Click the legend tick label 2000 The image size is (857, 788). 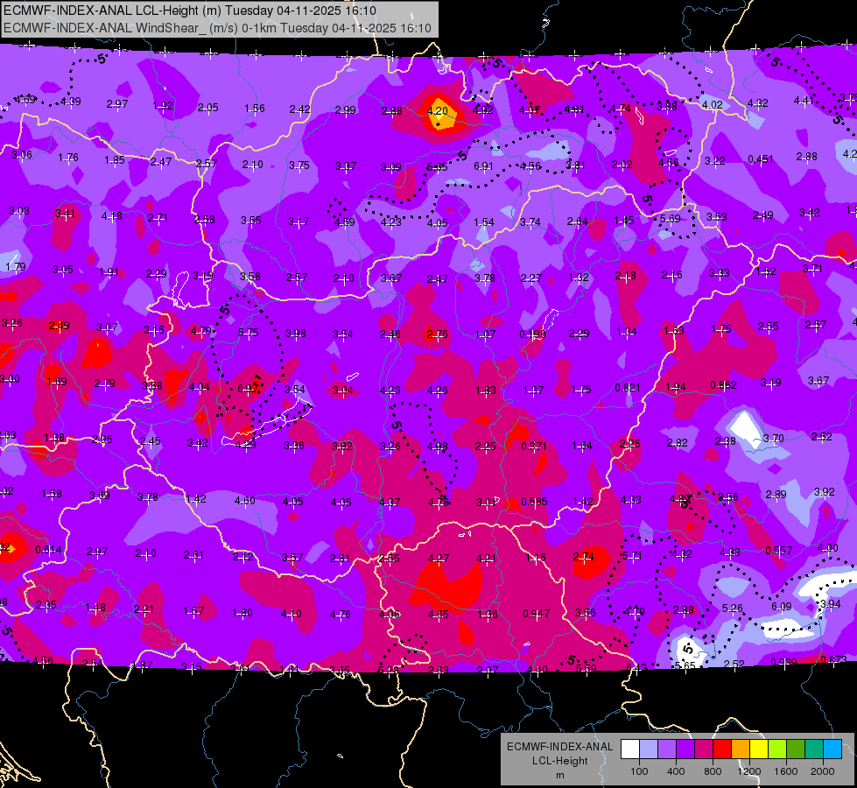click(x=823, y=771)
